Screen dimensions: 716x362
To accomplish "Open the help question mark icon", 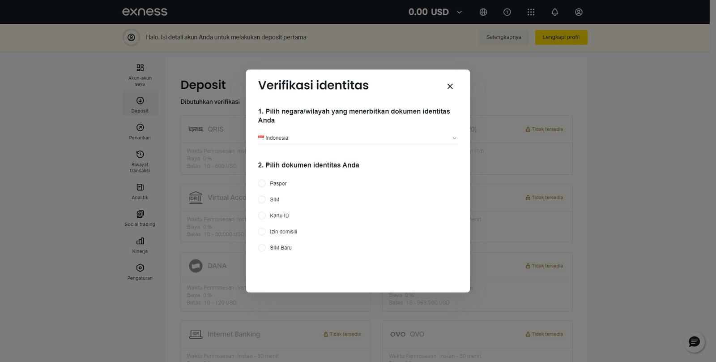I will [507, 12].
